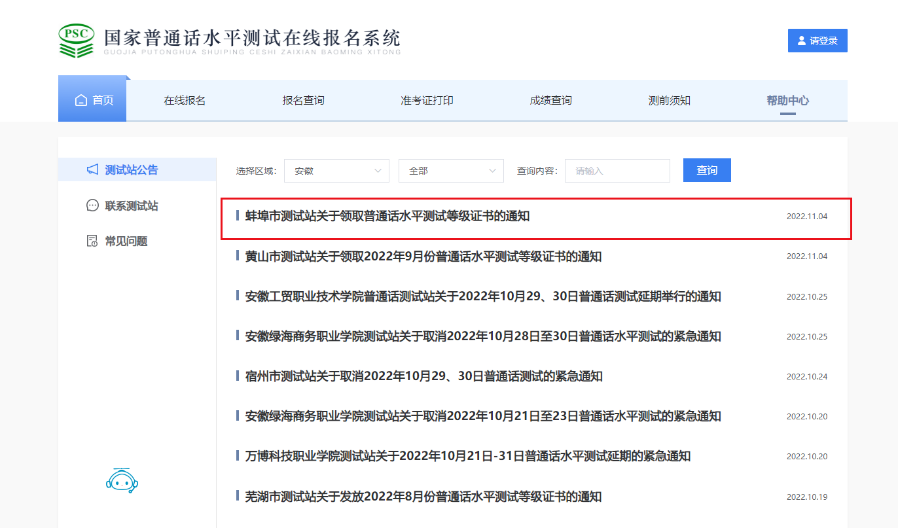Open the 芜湖市测试站 August certificate notice
This screenshot has width=898, height=528.
coord(423,497)
